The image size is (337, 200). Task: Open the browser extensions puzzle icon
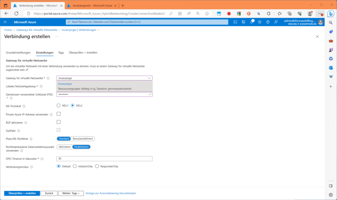(269, 13)
